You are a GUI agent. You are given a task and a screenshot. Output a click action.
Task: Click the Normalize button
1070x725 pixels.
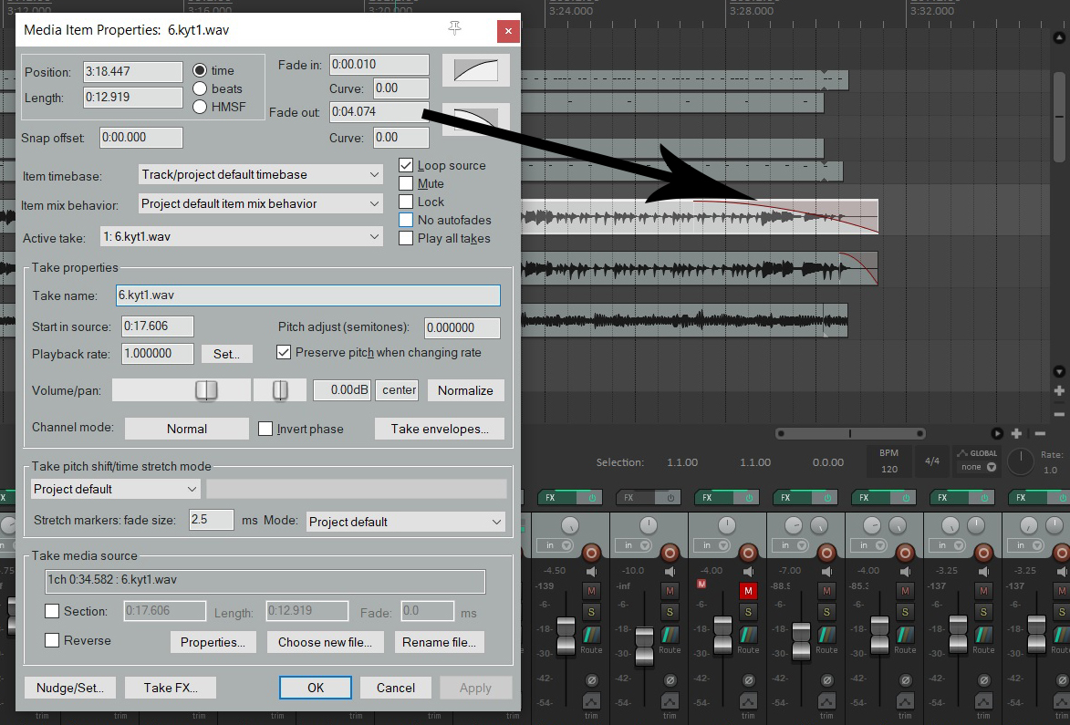point(465,390)
